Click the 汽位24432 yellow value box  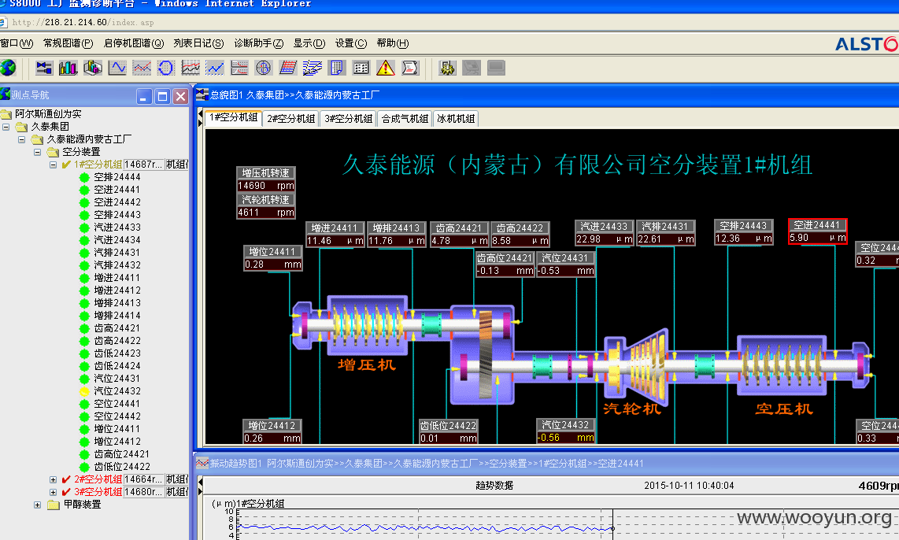coord(566,438)
